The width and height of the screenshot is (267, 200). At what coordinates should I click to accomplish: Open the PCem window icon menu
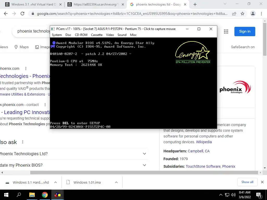point(53,29)
